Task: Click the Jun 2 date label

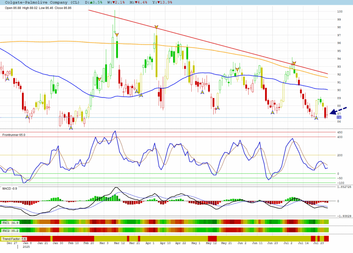Action: (242, 243)
